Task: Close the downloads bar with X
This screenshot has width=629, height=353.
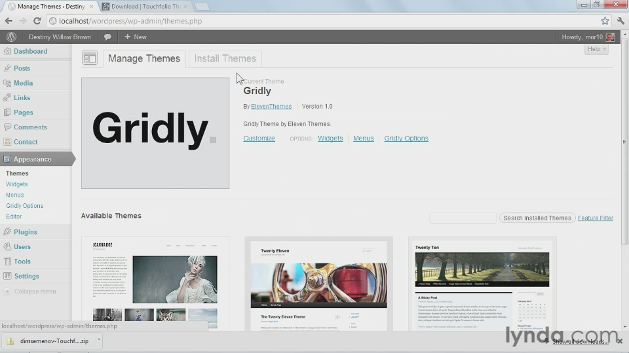Action: [620, 341]
